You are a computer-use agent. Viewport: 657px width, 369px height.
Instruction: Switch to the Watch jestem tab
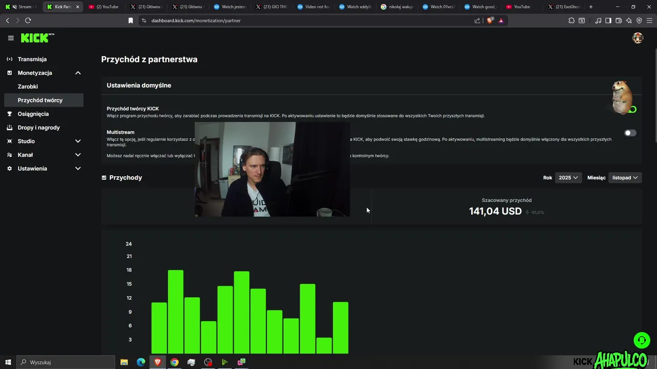[x=229, y=7]
